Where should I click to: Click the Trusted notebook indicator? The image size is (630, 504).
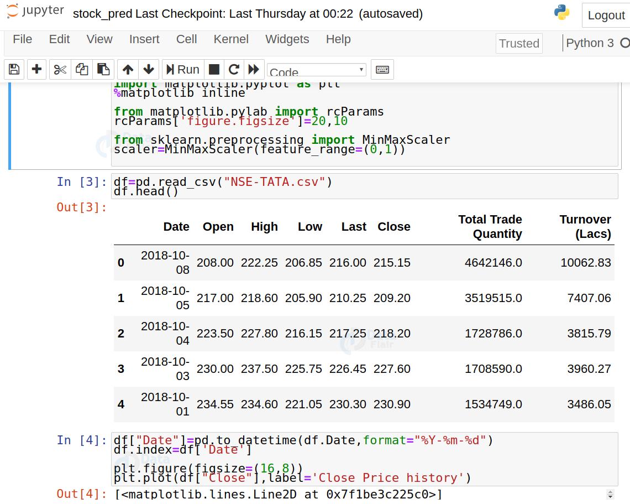tap(518, 43)
